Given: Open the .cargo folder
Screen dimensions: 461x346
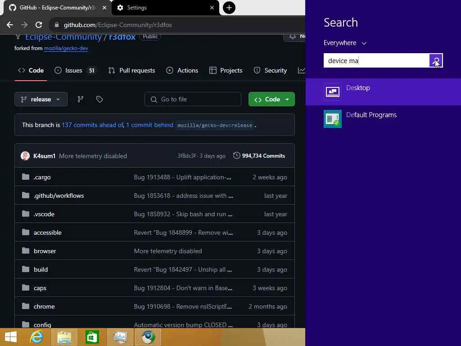Looking at the screenshot, I should tap(42, 177).
